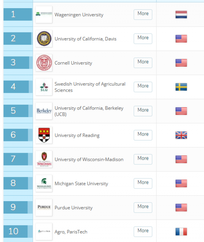Click the Netherlands flag for Wageningen
The height and width of the screenshot is (242, 204).
181,15
